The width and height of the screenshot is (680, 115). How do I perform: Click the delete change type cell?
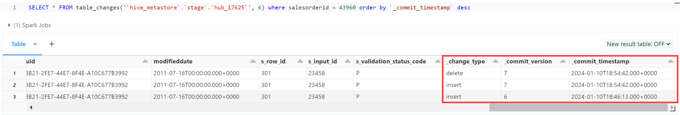pos(472,73)
